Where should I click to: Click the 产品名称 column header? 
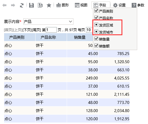point(48,37)
